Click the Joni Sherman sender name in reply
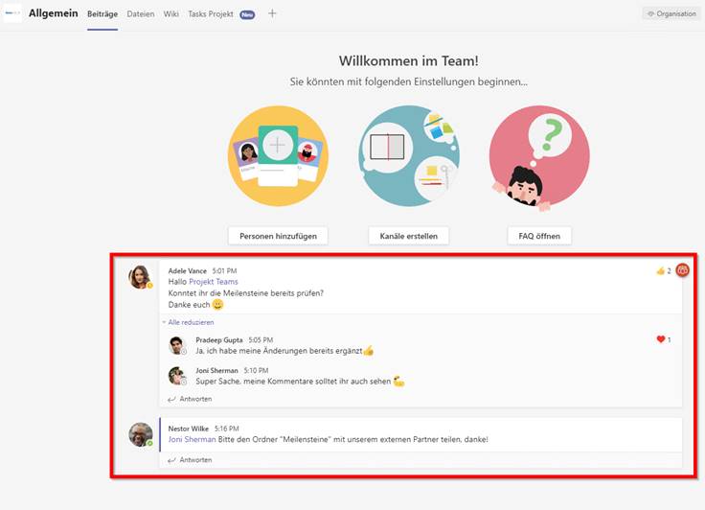 (x=216, y=370)
